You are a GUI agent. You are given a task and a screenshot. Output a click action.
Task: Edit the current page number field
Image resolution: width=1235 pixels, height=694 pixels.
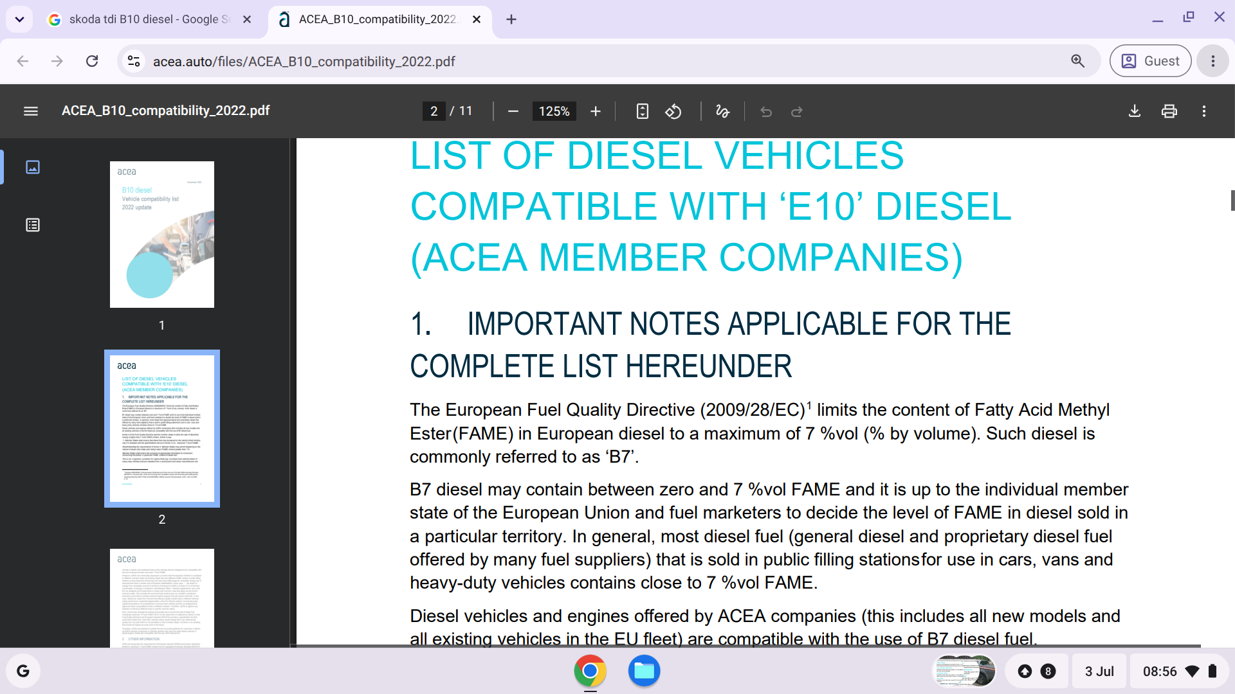click(434, 111)
